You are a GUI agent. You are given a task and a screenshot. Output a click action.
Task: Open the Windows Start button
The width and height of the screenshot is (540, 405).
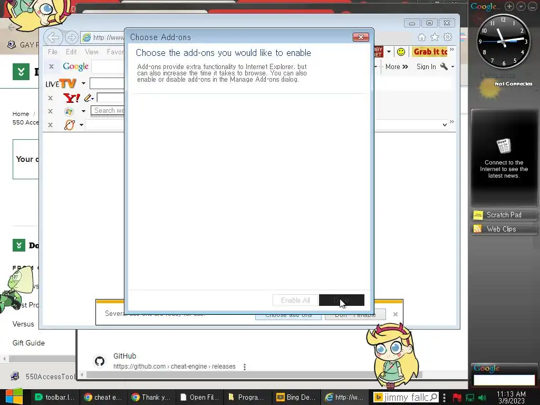click(14, 397)
